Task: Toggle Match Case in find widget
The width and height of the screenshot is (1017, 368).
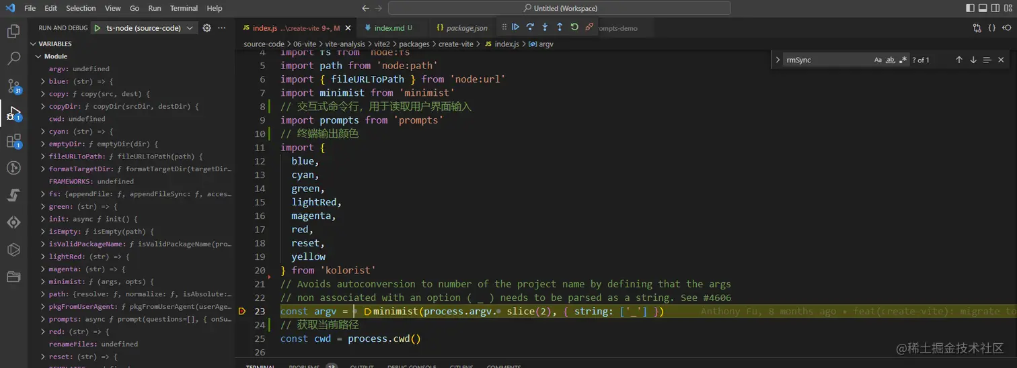Action: coord(878,60)
